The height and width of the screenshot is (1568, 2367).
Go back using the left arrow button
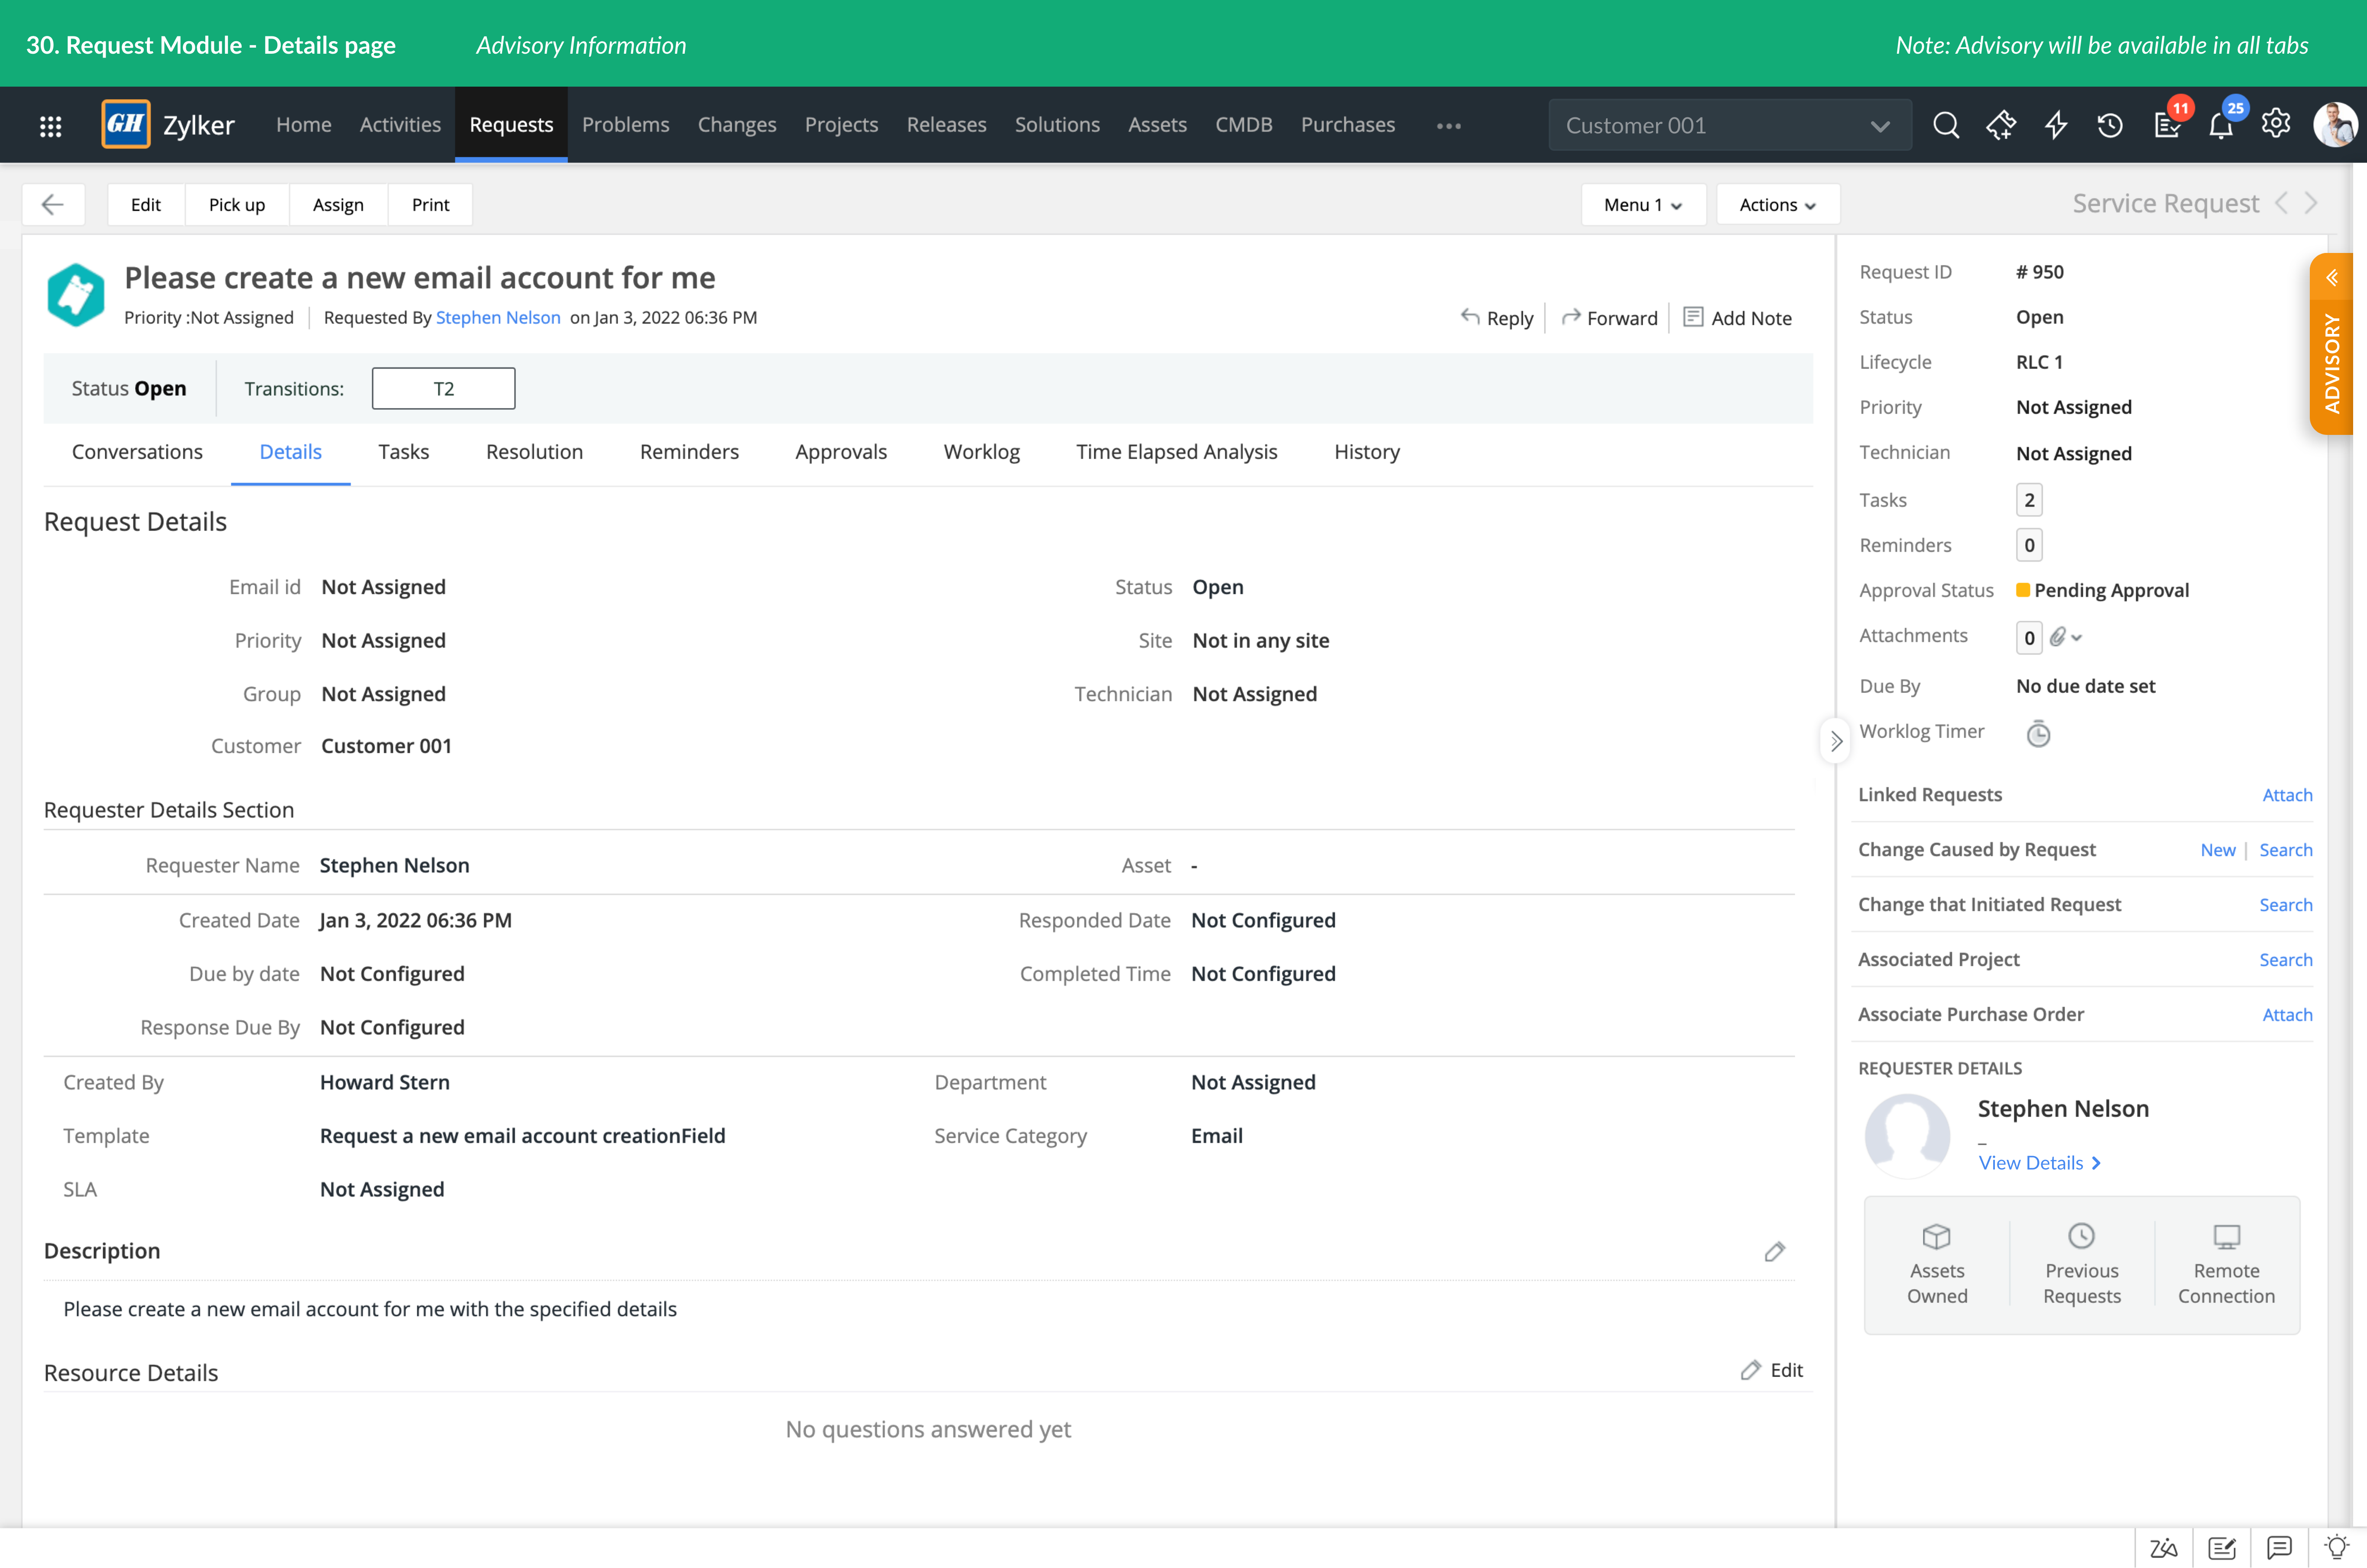[x=53, y=204]
